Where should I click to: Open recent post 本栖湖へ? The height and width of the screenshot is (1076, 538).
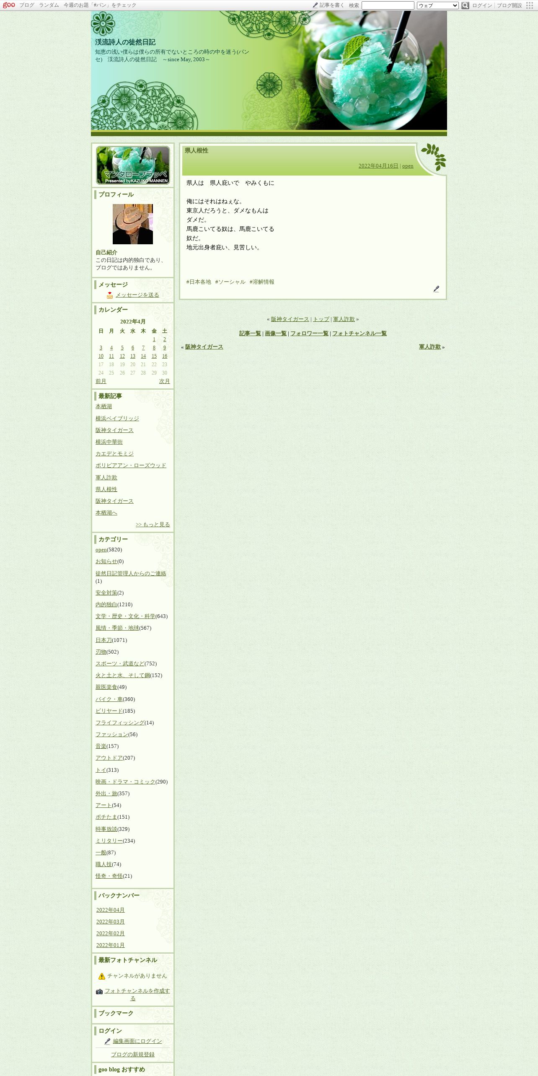click(x=106, y=513)
